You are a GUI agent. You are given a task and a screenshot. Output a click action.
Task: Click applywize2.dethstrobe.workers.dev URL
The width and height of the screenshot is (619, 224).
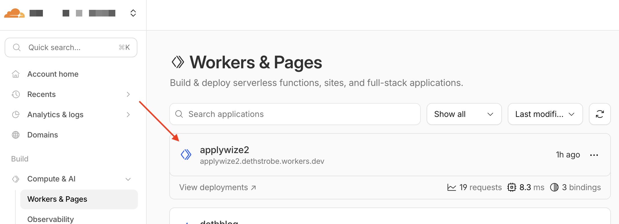tap(262, 161)
